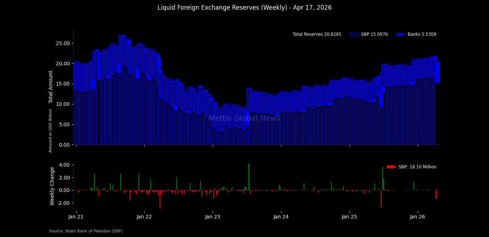Click the Weekly Change axis title
The image size is (489, 237).
[x=52, y=186]
